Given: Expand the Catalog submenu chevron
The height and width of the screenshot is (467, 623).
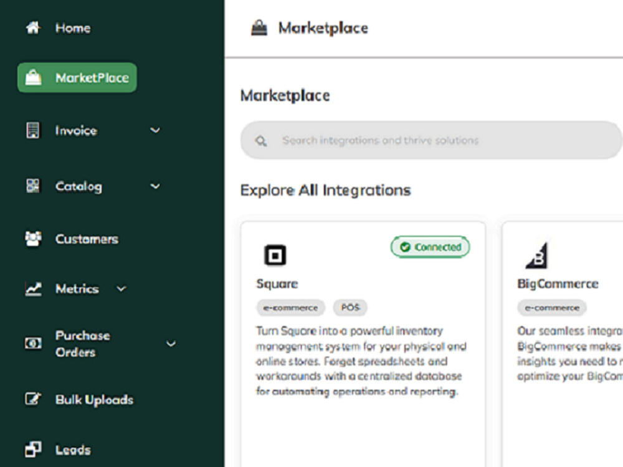Looking at the screenshot, I should pyautogui.click(x=155, y=186).
